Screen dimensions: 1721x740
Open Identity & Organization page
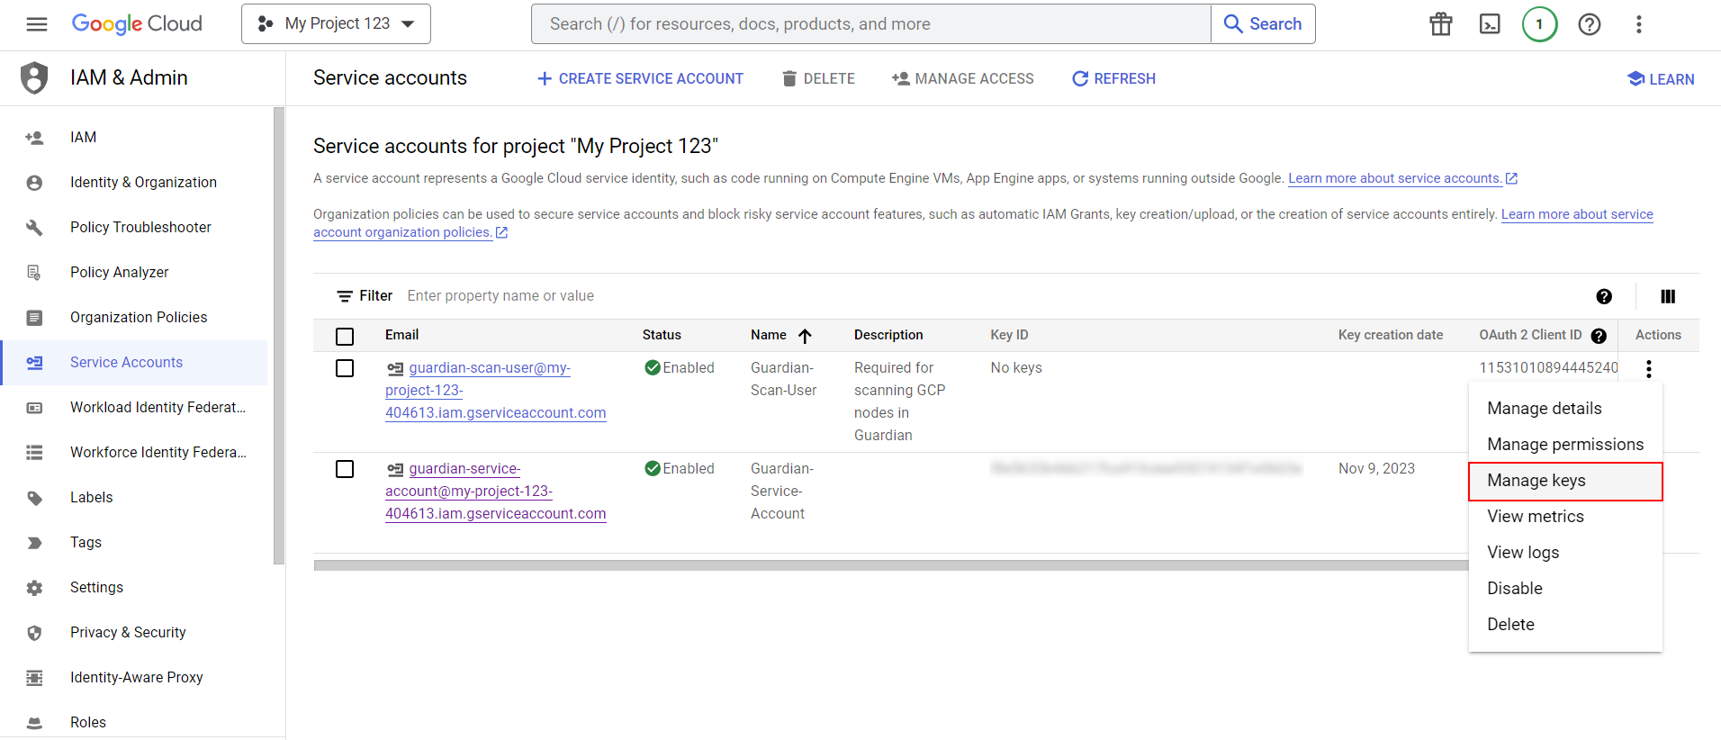coord(135,183)
